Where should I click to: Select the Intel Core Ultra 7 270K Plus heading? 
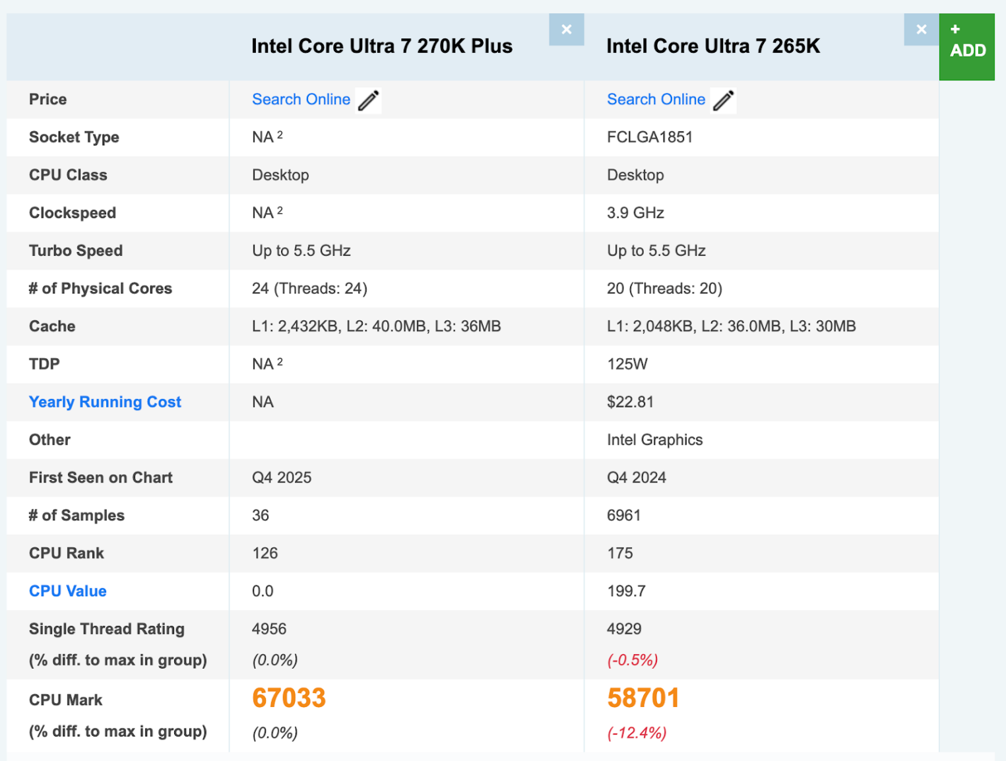pyautogui.click(x=382, y=46)
